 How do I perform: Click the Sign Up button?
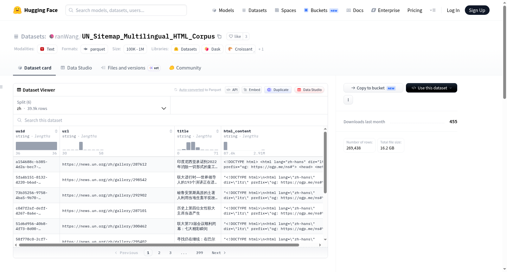(477, 10)
